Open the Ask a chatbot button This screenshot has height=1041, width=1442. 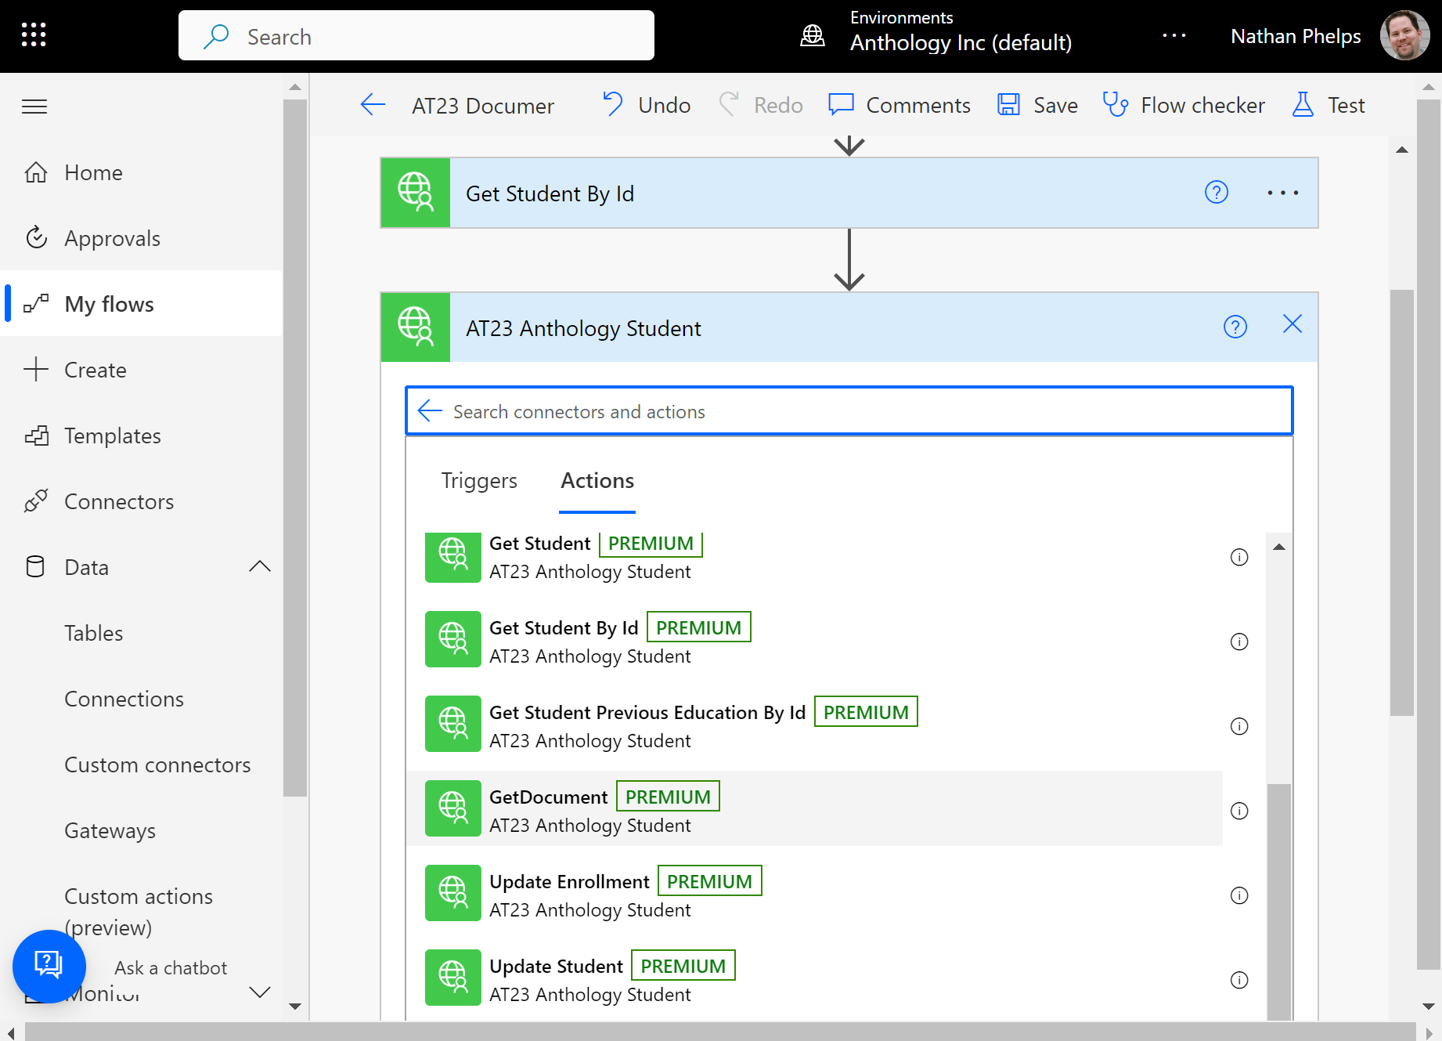pyautogui.click(x=49, y=966)
